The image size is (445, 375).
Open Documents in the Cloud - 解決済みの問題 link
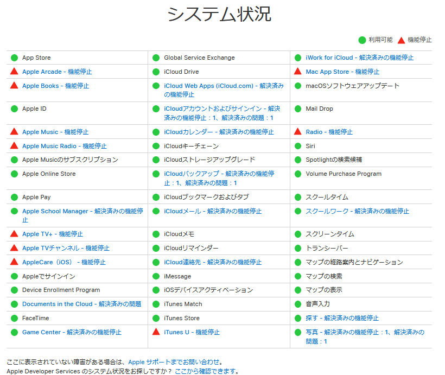(x=82, y=304)
